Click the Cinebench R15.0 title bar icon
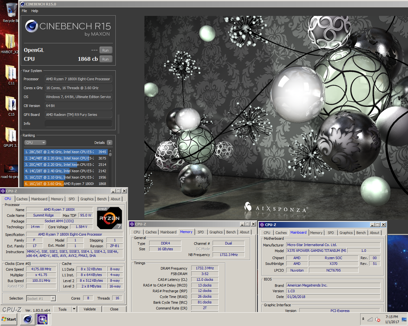The image size is (408, 326). click(22, 4)
